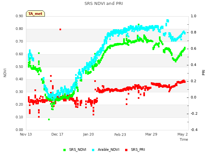The height and width of the screenshot is (156, 208).
Task: Click the Time axis label
Action: point(184,139)
